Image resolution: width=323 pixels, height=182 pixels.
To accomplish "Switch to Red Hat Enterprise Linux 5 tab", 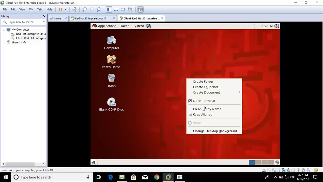I will [x=90, y=18].
